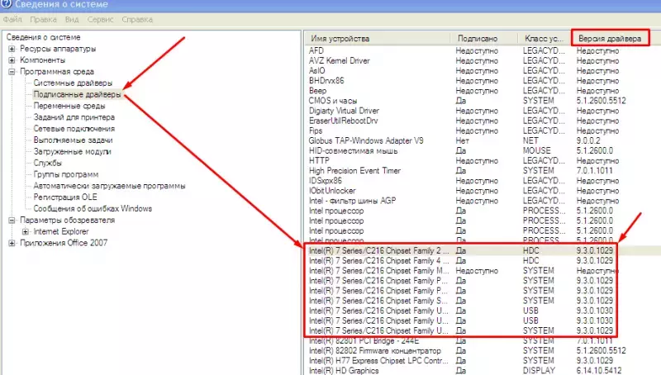Select the Fips driver row
661x375 pixels.
point(483,131)
